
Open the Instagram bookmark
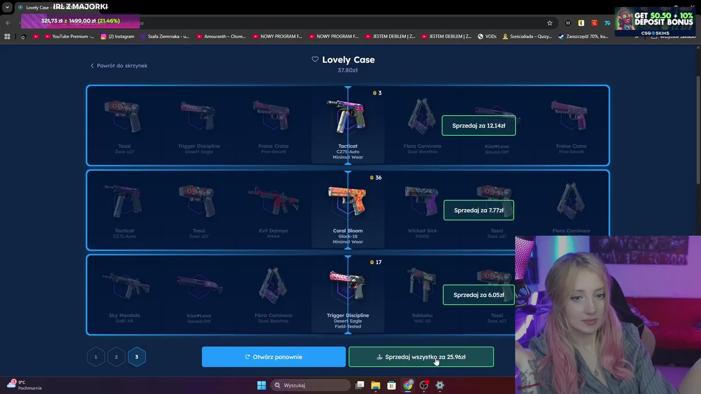click(x=117, y=37)
